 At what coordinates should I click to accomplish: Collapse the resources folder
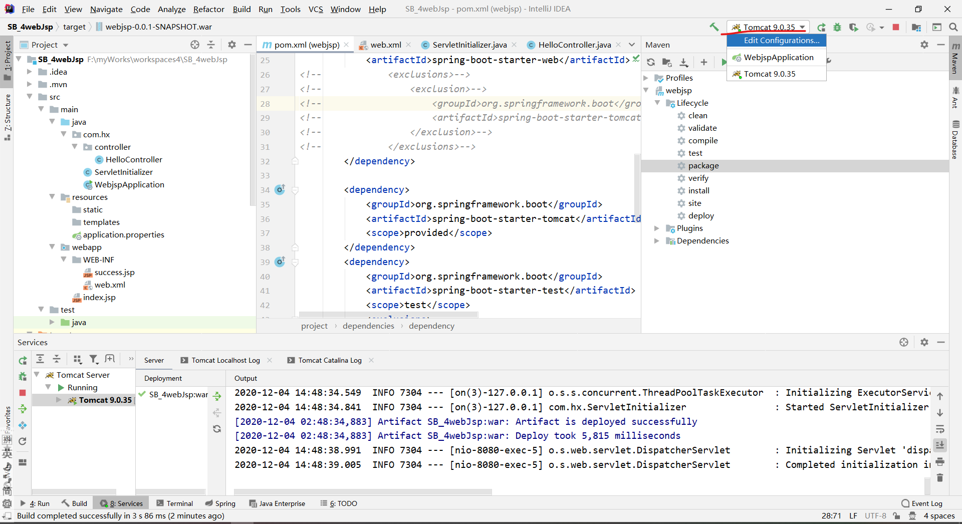(x=52, y=197)
